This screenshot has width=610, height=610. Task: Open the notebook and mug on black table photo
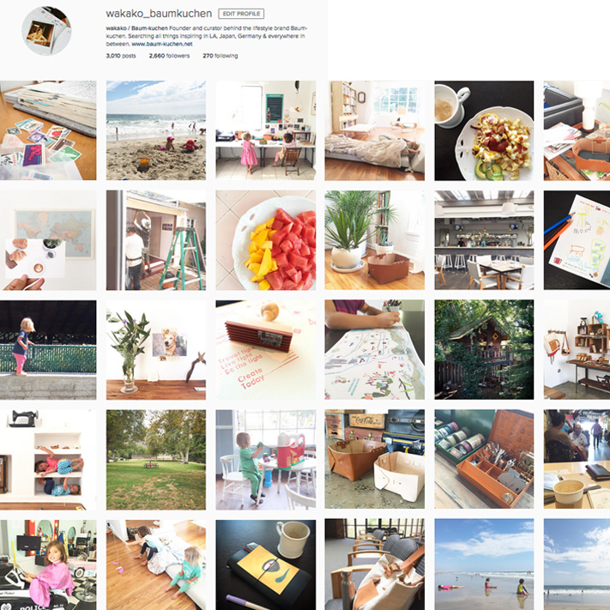tap(266, 565)
